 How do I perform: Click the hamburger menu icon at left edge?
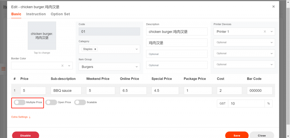click(x=3, y=69)
